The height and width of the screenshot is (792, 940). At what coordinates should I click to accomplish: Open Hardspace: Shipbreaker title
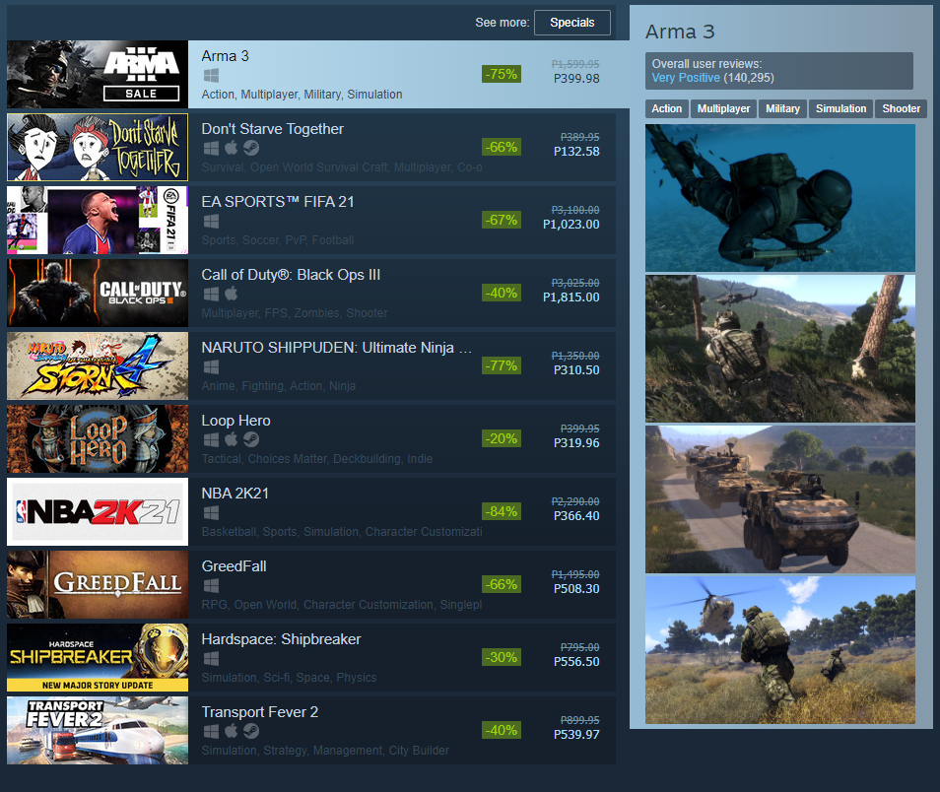click(x=281, y=639)
